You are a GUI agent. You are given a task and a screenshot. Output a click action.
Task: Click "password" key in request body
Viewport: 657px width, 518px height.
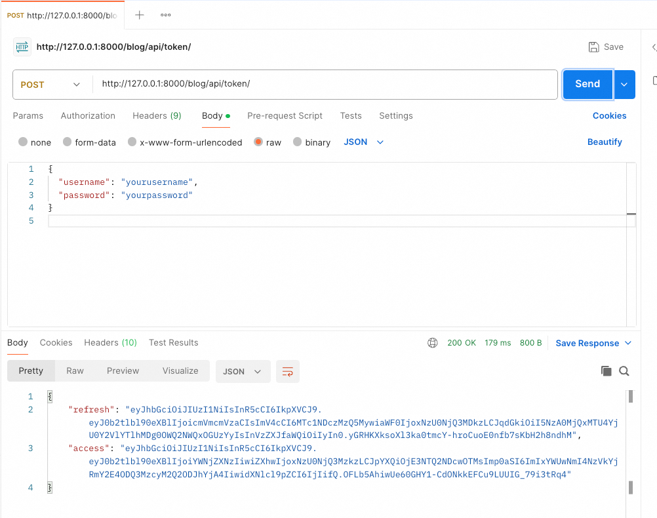tap(84, 195)
